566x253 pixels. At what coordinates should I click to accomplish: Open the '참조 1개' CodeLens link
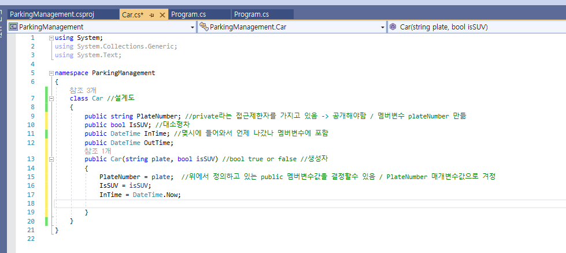click(x=98, y=151)
